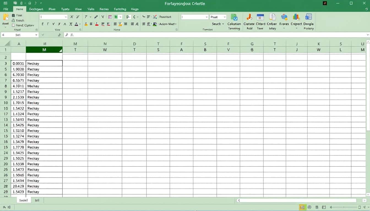Click the vertical scrollbar thumb

(x=368, y=87)
